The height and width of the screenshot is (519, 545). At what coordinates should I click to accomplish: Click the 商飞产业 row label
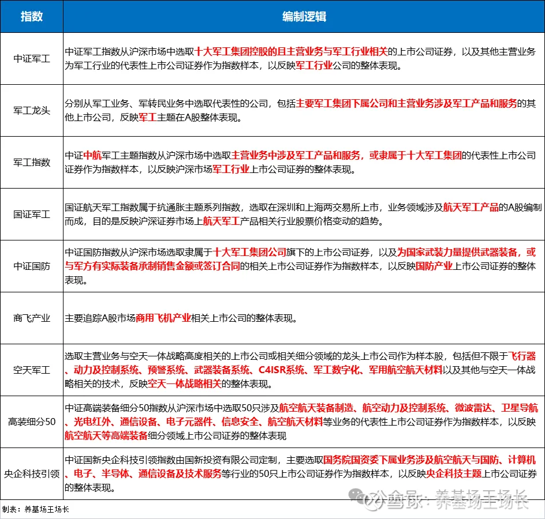coord(32,318)
